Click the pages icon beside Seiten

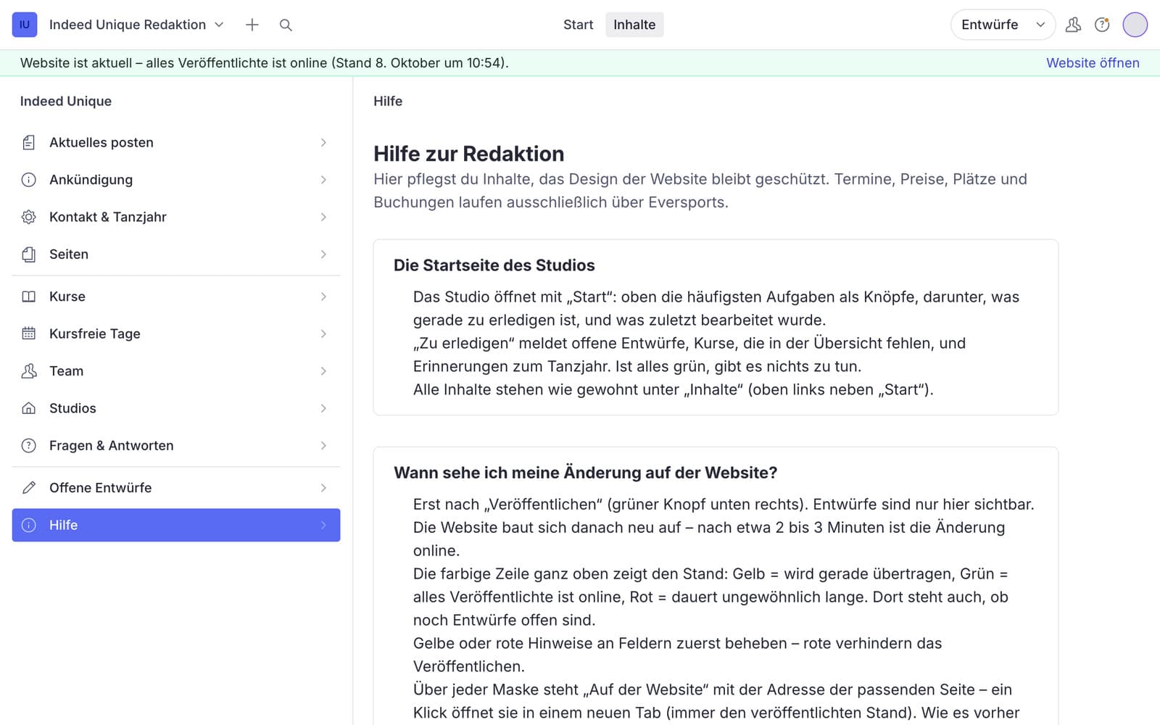tap(29, 254)
